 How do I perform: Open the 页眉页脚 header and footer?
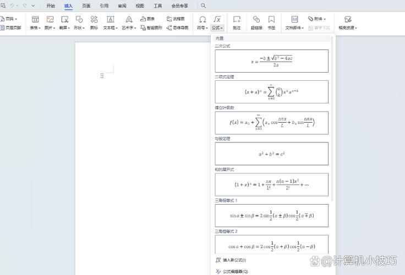click(10, 28)
